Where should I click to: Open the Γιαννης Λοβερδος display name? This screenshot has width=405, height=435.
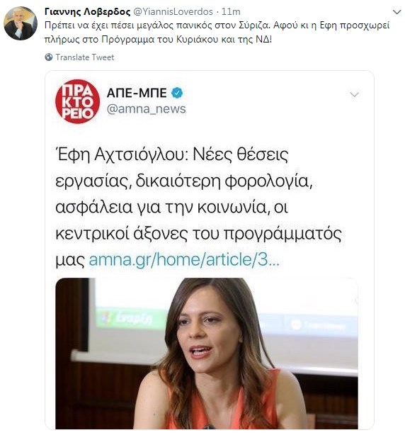(87, 11)
